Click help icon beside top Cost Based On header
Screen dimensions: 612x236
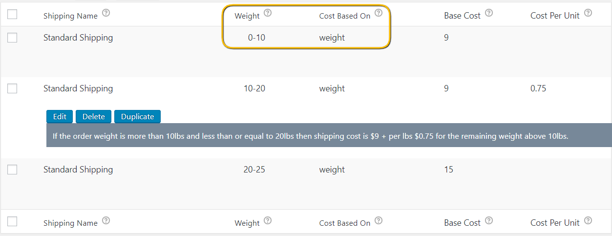click(x=379, y=13)
